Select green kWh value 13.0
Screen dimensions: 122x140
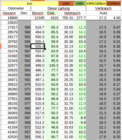click(x=80, y=80)
